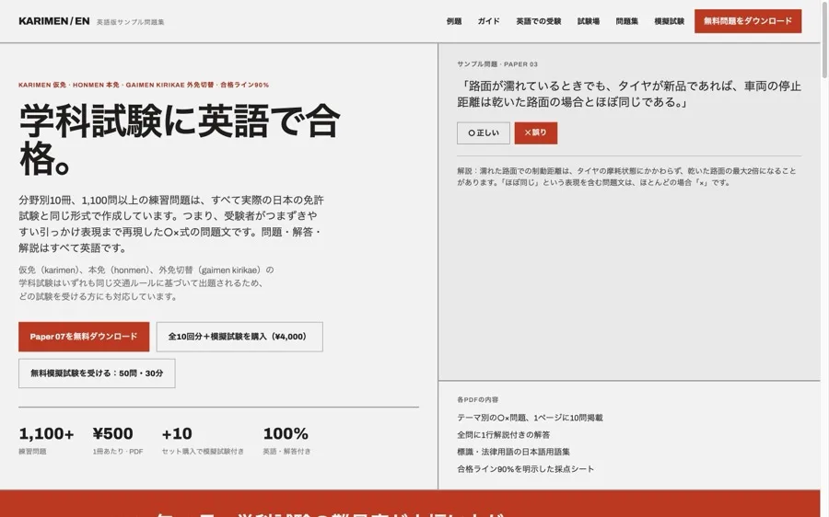Go to the 模擬試験 nav item
This screenshot has width=829, height=517.
point(670,22)
